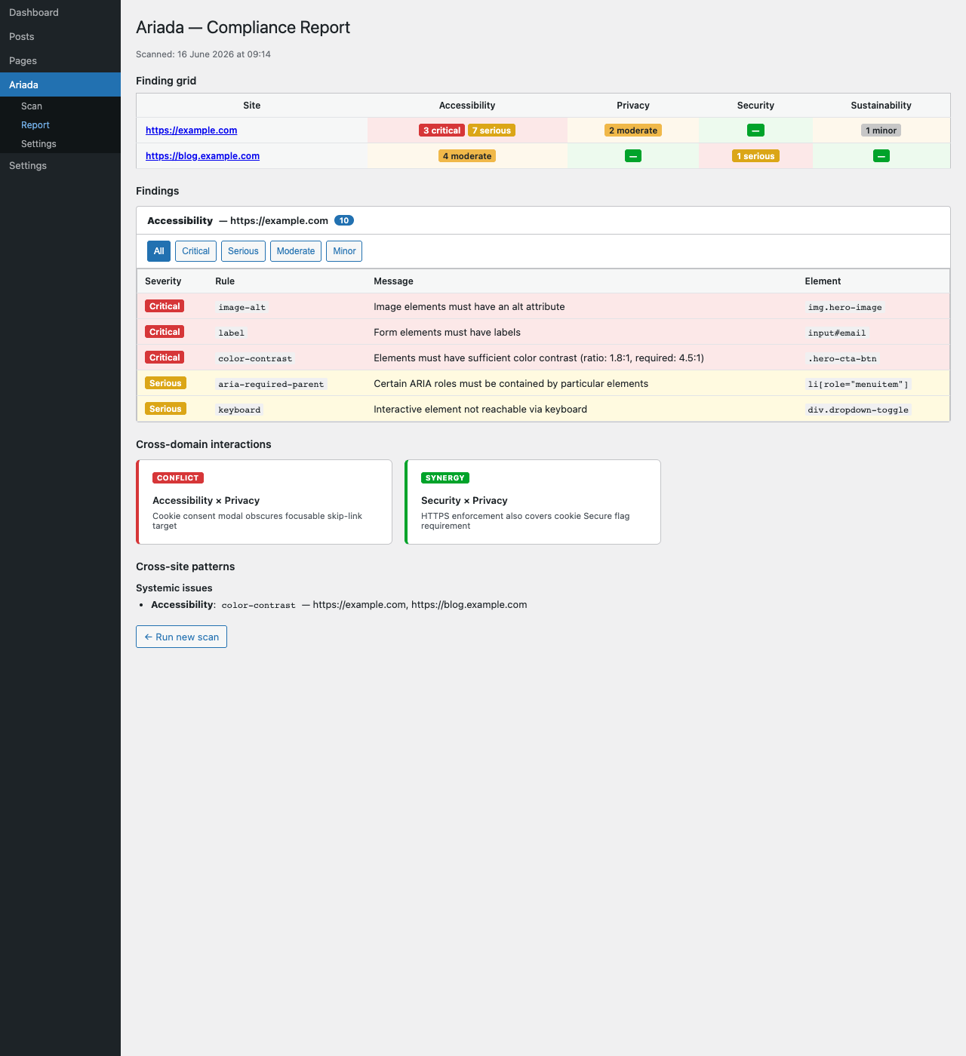The width and height of the screenshot is (966, 1056).
Task: Click the findings count badge 10
Action: (x=344, y=221)
